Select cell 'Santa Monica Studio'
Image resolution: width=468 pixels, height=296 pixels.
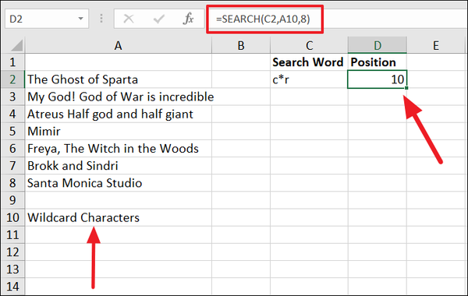point(119,183)
